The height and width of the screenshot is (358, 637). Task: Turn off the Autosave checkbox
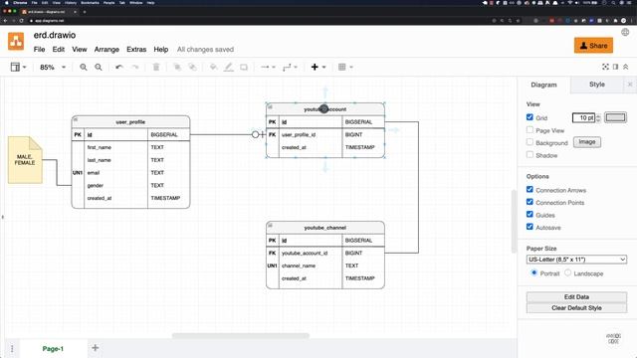[530, 227]
